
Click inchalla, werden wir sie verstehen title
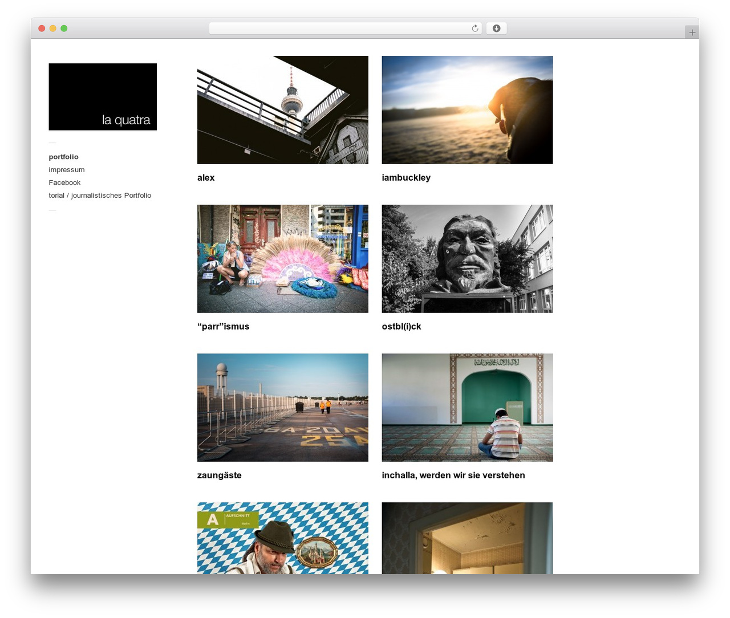453,475
